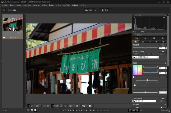This screenshot has height=113, width=171.
Task: Apply check mark 1
Action: pyautogui.click(x=63, y=110)
